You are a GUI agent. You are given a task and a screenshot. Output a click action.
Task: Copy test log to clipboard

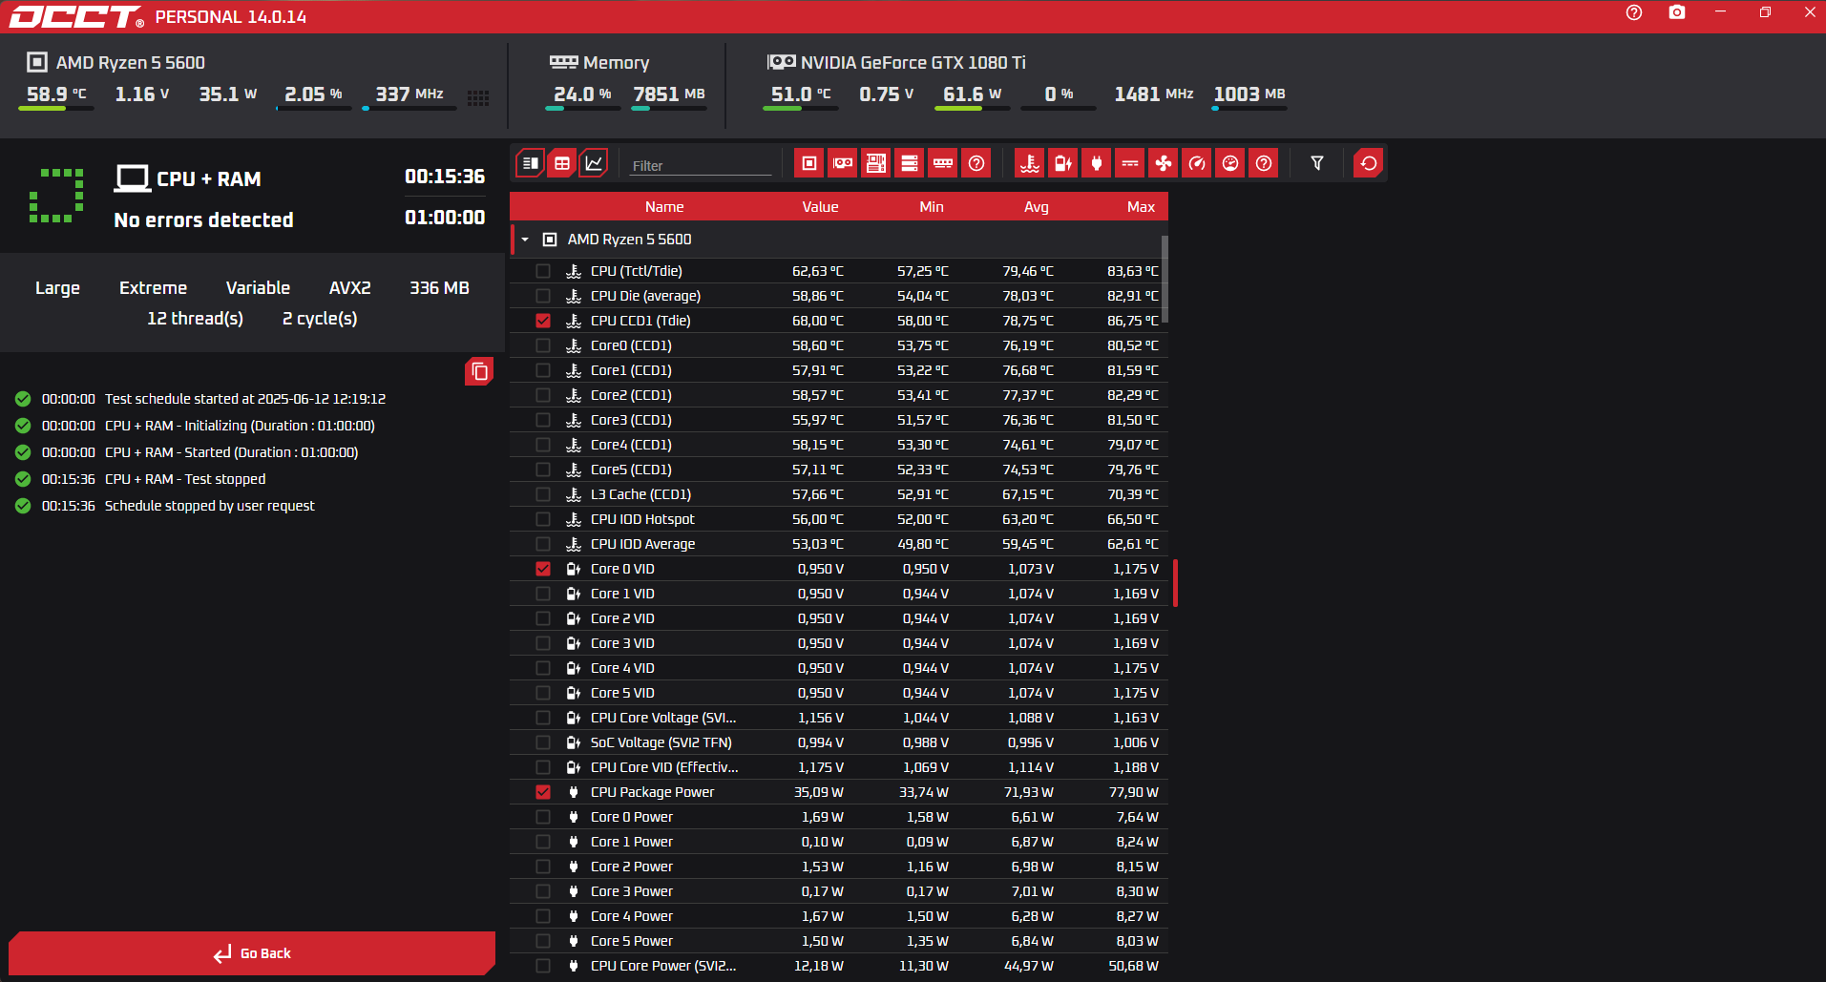click(479, 371)
